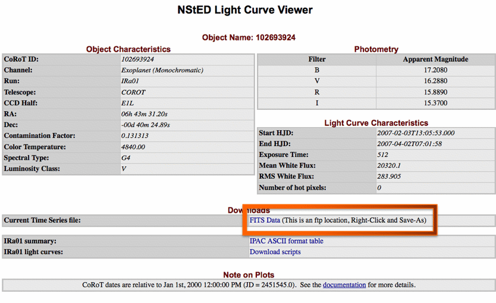Click the Exoplanet (Monochromatic) channel value
The height and width of the screenshot is (303, 496).
click(x=162, y=70)
